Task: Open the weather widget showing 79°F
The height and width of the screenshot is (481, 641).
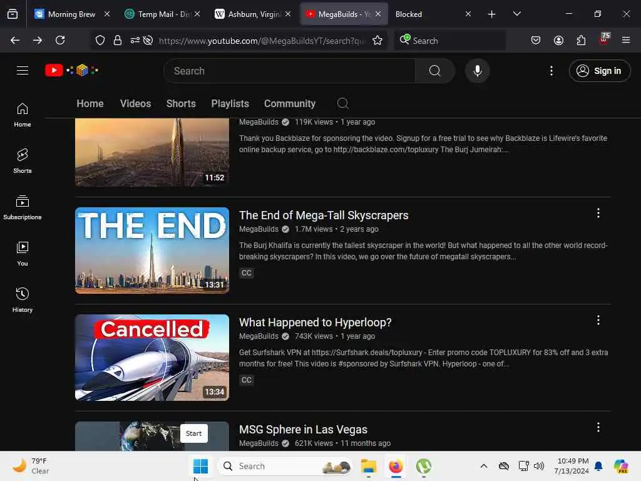Action: (x=31, y=466)
